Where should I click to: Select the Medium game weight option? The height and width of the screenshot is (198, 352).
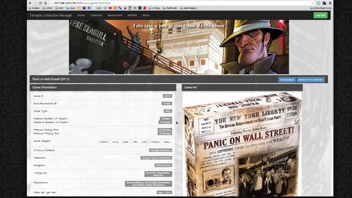tap(155, 142)
